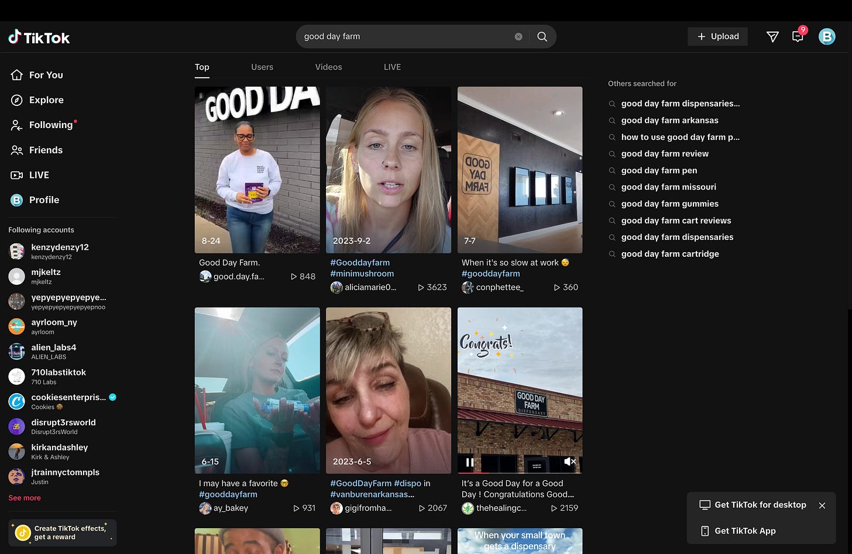
Task: Click the #gooddayfarm tag under ay_bakey video
Action: [x=228, y=494]
